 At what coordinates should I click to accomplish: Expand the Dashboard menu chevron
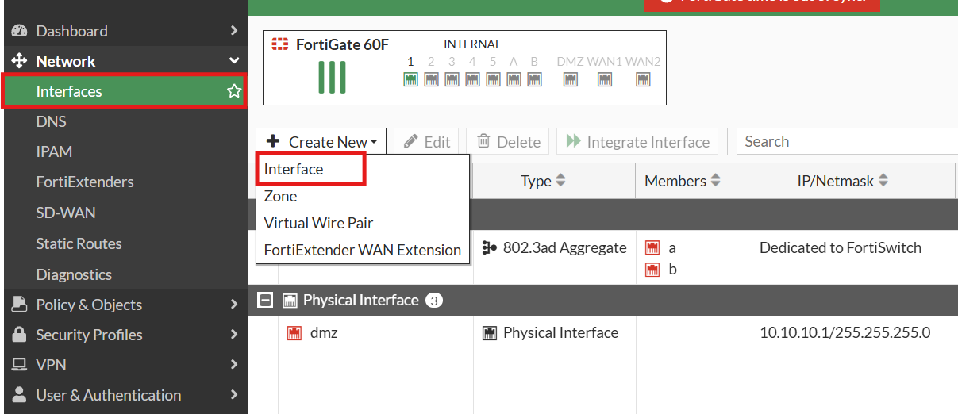click(233, 31)
